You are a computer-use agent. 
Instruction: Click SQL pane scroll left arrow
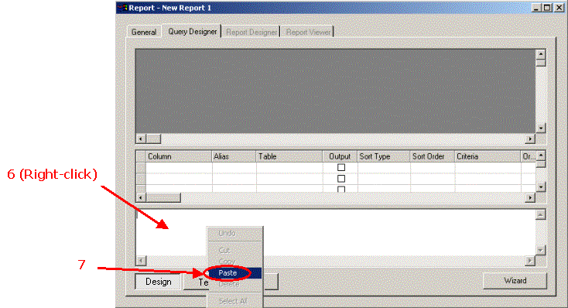[x=141, y=261]
